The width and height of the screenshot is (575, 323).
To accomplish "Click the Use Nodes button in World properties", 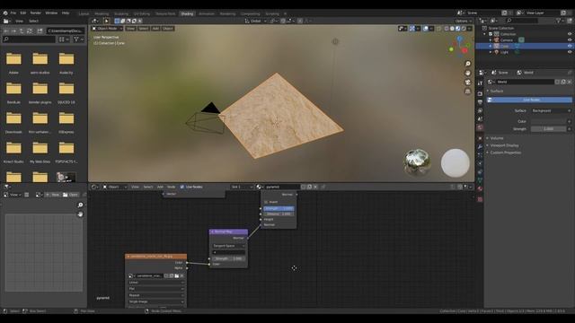I will coord(529,100).
